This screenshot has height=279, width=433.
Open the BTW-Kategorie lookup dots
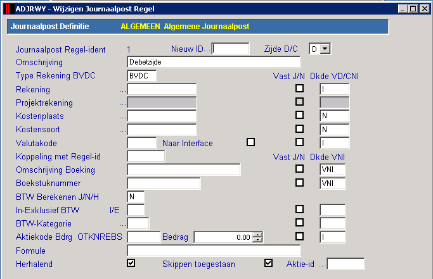[122, 225]
